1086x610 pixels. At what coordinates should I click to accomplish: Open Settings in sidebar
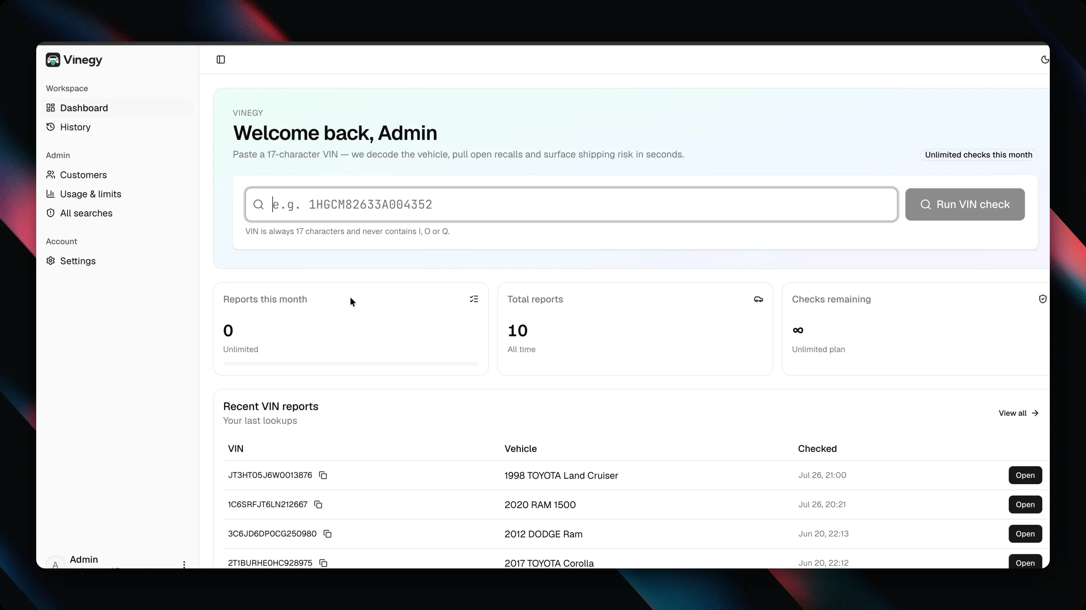[118, 261]
